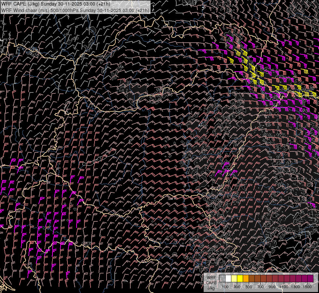Click the 900 legend scale value
The image size is (319, 293).
point(272,287)
